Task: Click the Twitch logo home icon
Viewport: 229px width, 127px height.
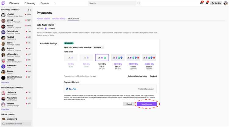Action: pyautogui.click(x=3, y=3)
